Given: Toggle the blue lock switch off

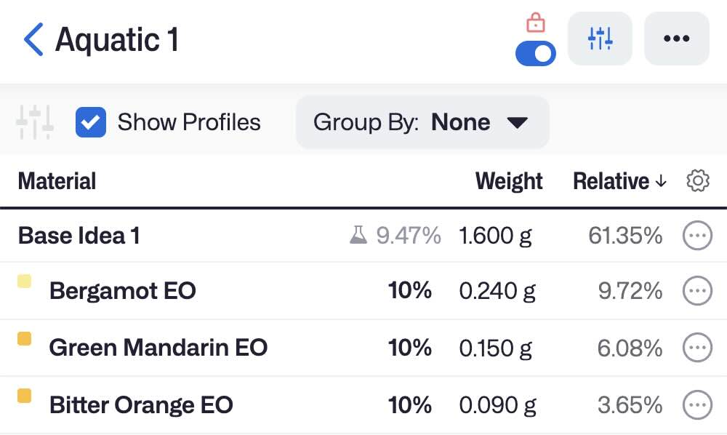Looking at the screenshot, I should [x=536, y=53].
